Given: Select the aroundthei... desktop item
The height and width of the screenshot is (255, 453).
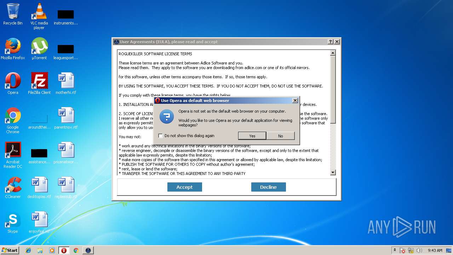Looking at the screenshot, I should pos(39,121).
